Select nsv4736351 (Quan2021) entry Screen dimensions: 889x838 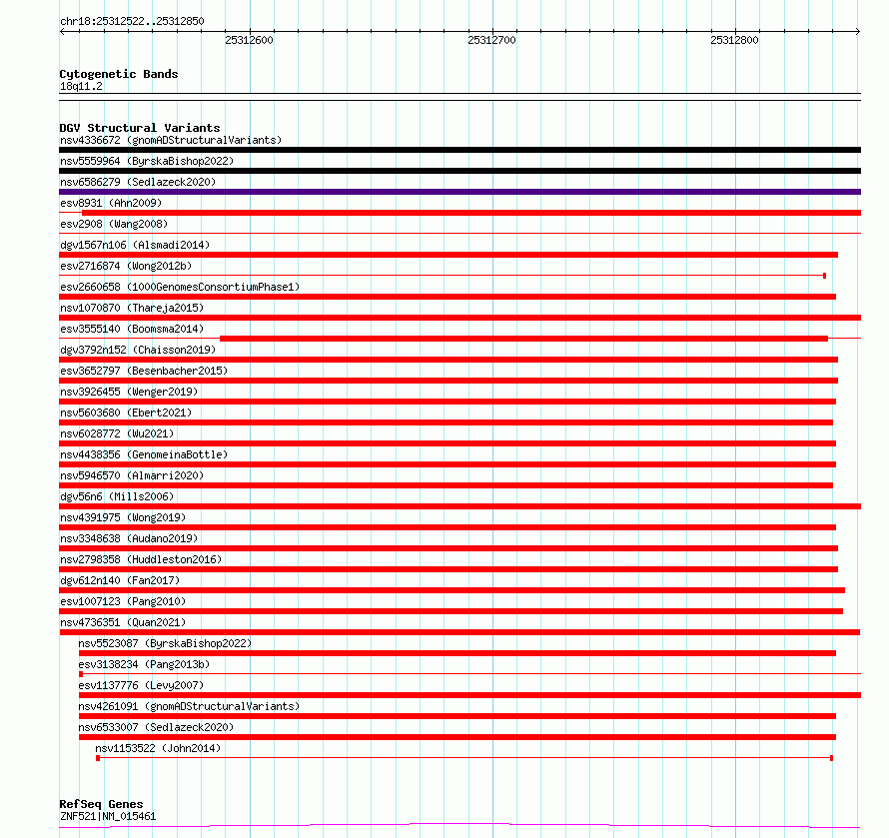click(123, 622)
